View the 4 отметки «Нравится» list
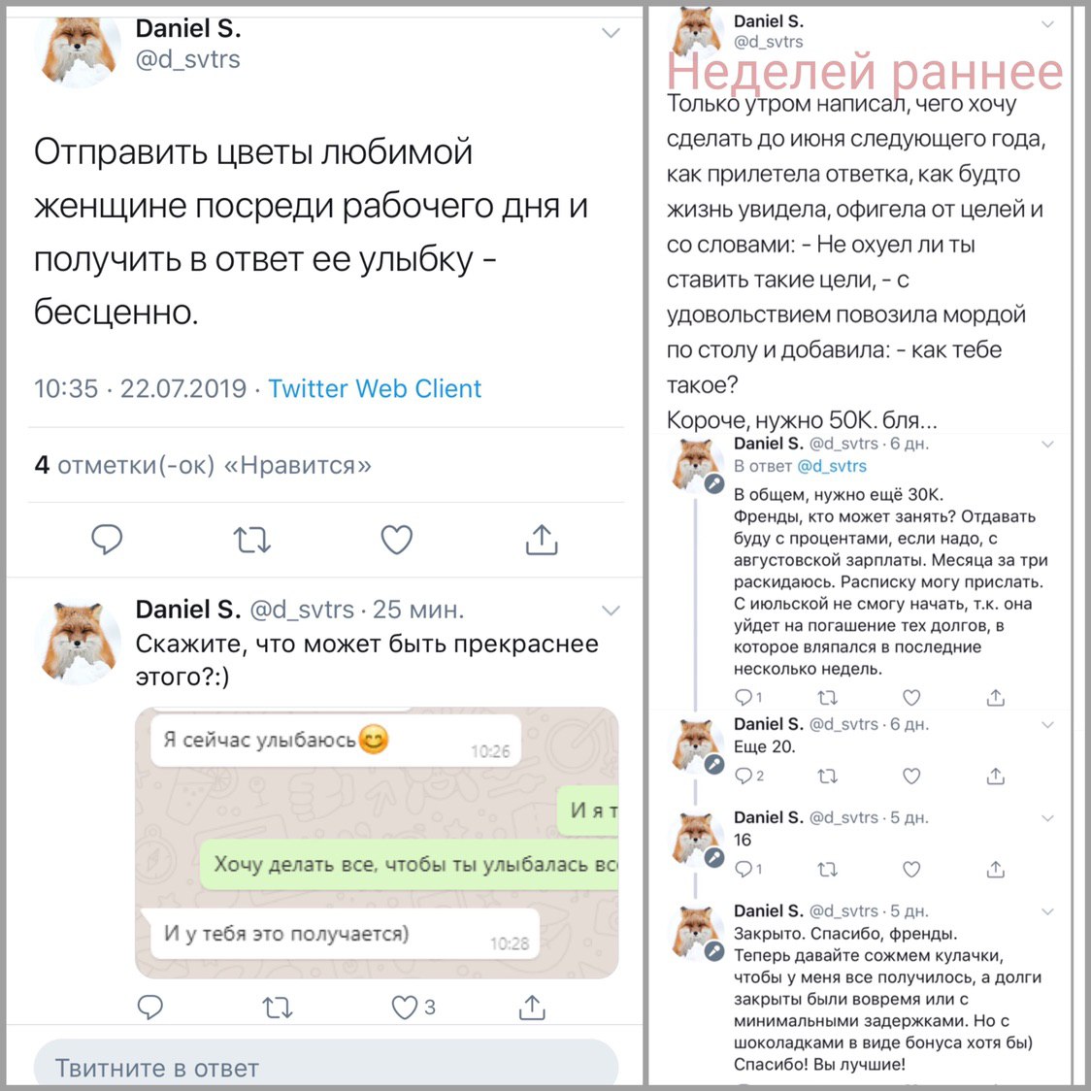Viewport: 1091px width, 1091px height. (x=203, y=465)
